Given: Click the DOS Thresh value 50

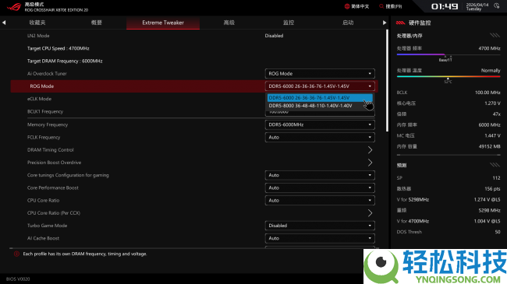Looking at the screenshot, I should tap(498, 232).
